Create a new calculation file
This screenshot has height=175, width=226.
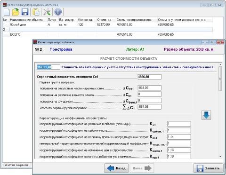point(7,12)
